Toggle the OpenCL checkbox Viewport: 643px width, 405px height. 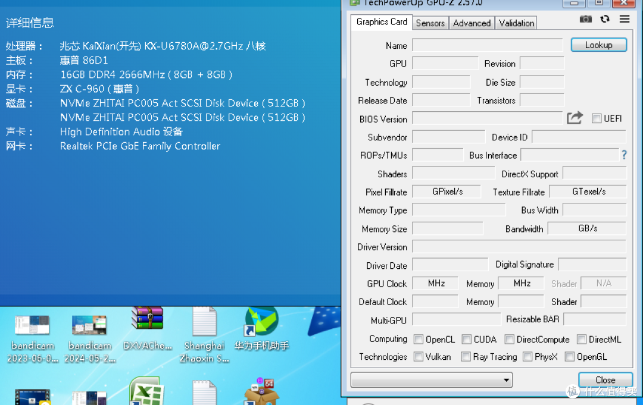click(419, 339)
